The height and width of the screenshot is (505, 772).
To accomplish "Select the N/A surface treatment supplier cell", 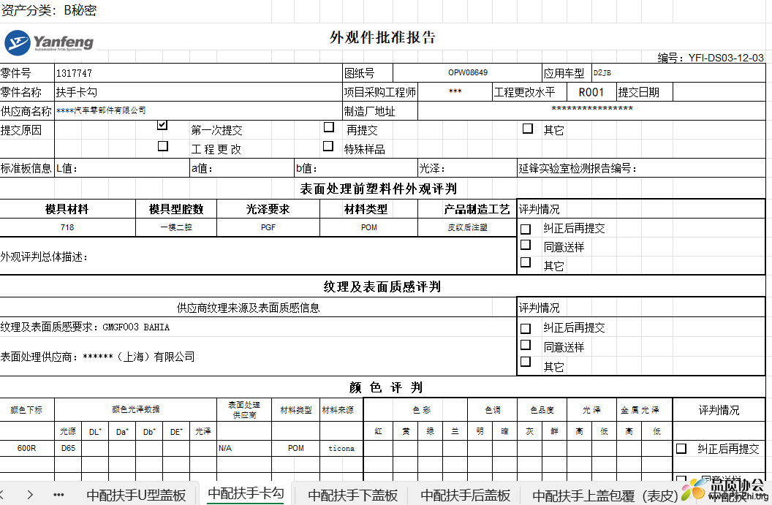I will (x=244, y=449).
